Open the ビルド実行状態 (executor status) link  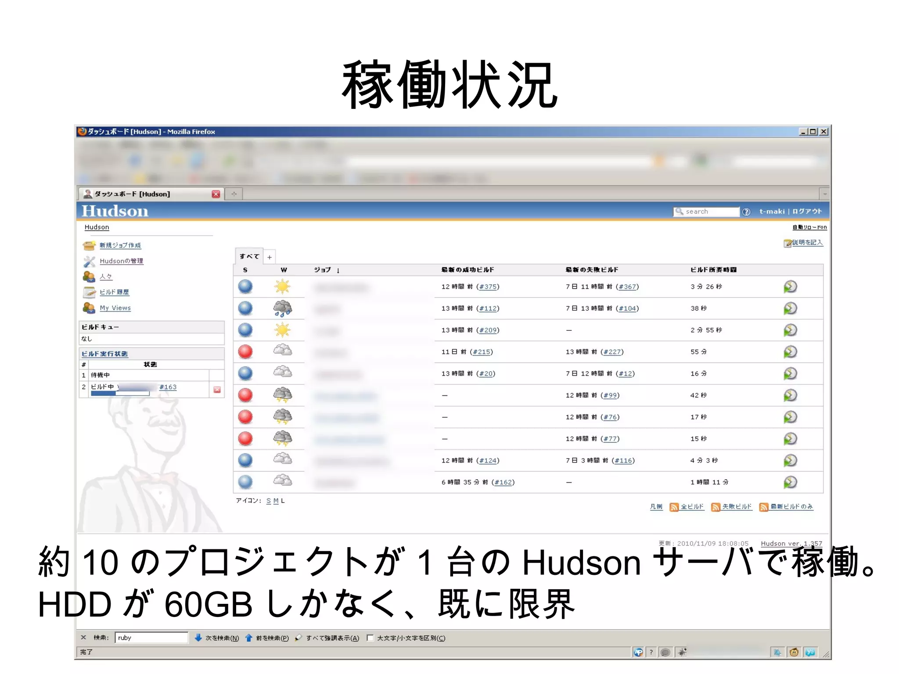104,354
